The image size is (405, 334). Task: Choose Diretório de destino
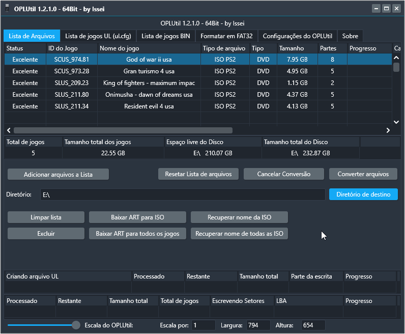coord(363,194)
